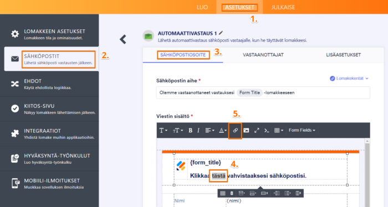
Task: Click the delete table icon in floating toolbar
Action: (x=232, y=193)
